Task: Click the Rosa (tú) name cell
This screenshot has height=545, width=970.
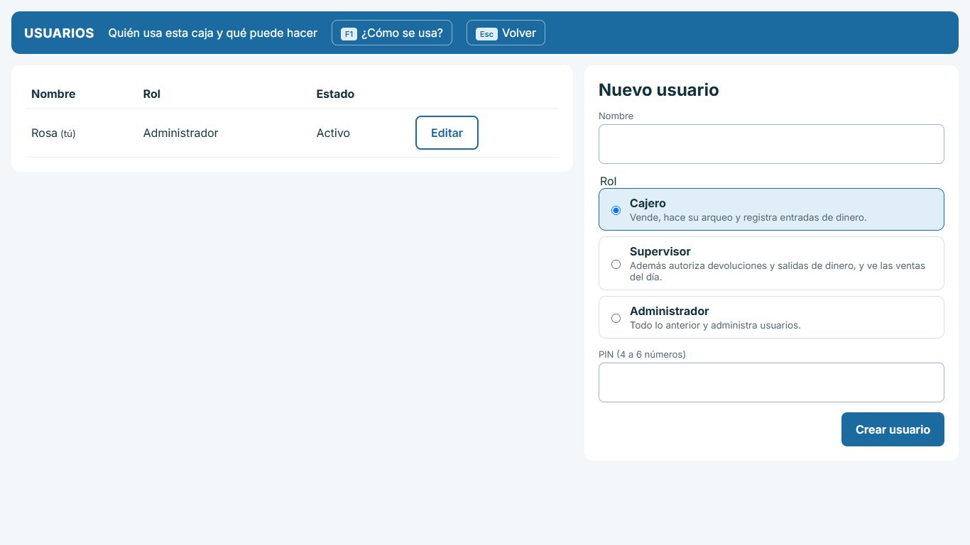Action: click(x=53, y=133)
